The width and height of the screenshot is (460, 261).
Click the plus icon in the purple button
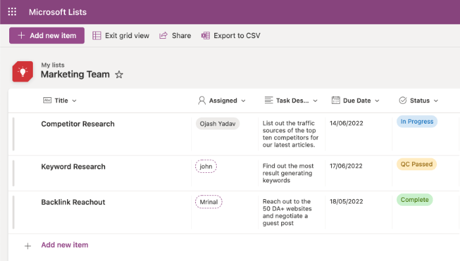(x=21, y=36)
